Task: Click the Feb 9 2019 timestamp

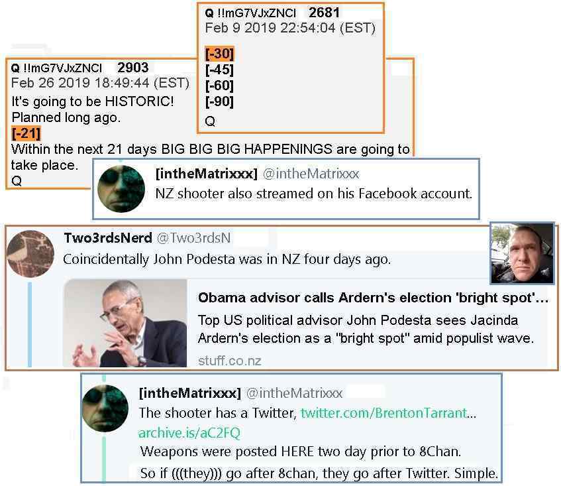Action: 290,28
